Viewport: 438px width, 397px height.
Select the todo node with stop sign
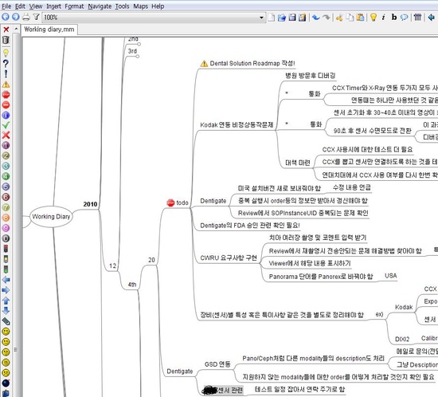(x=178, y=202)
